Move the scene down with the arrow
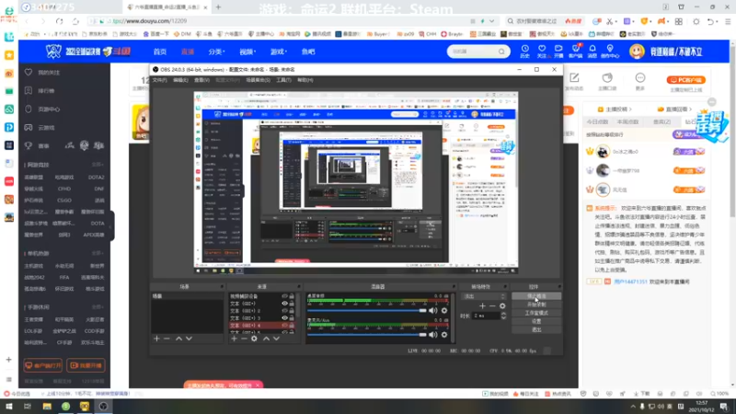 tap(189, 339)
